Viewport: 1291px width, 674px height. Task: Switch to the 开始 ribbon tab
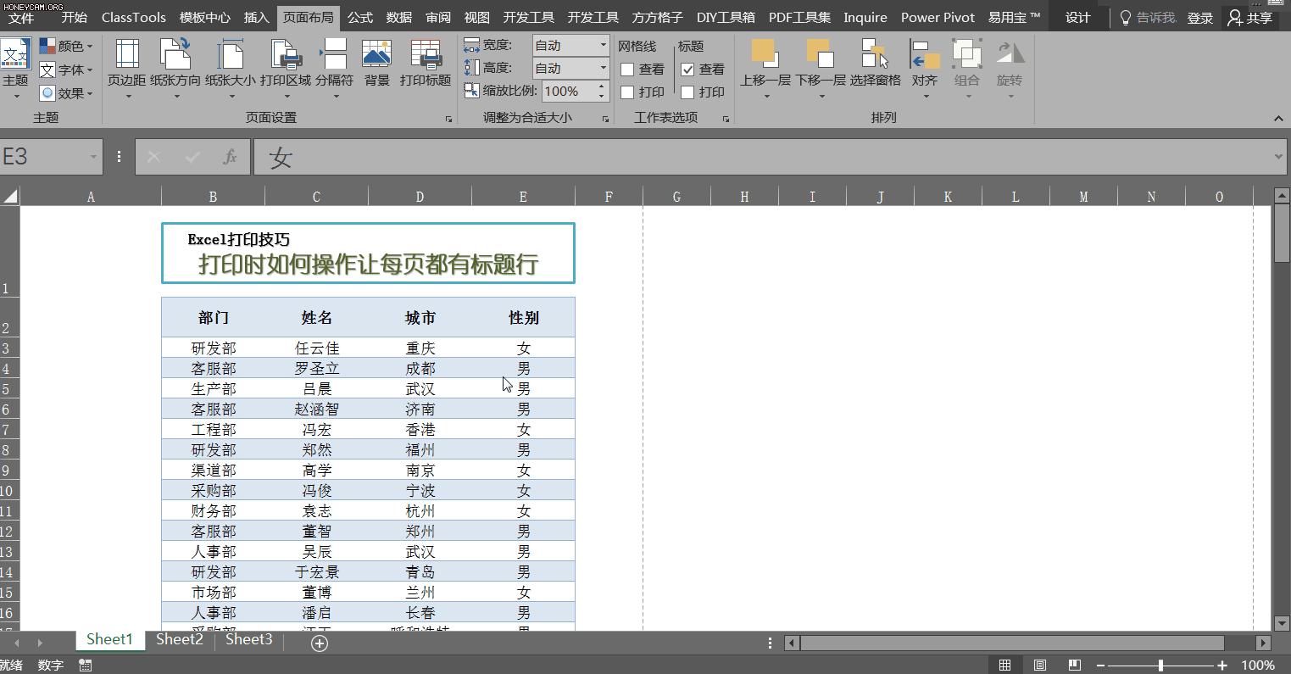tap(73, 16)
